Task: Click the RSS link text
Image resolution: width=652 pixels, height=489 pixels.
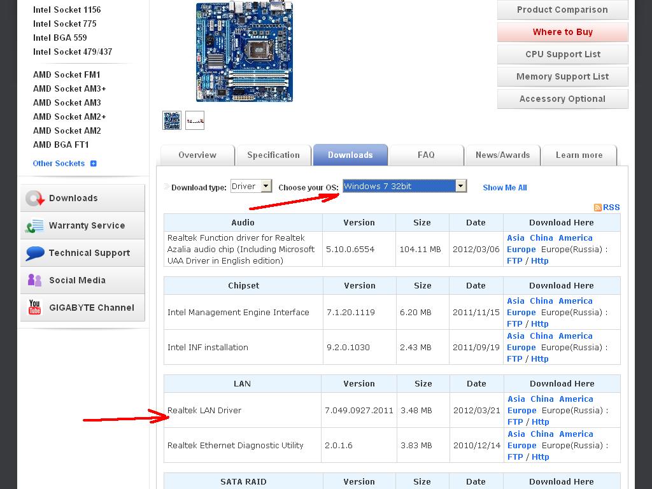Action: (611, 208)
